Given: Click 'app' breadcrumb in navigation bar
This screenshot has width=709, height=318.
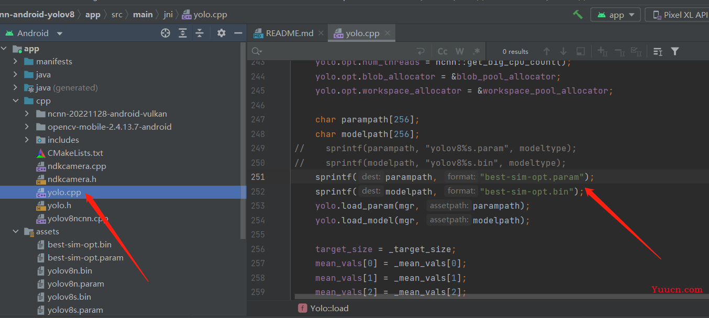Looking at the screenshot, I should click(93, 15).
